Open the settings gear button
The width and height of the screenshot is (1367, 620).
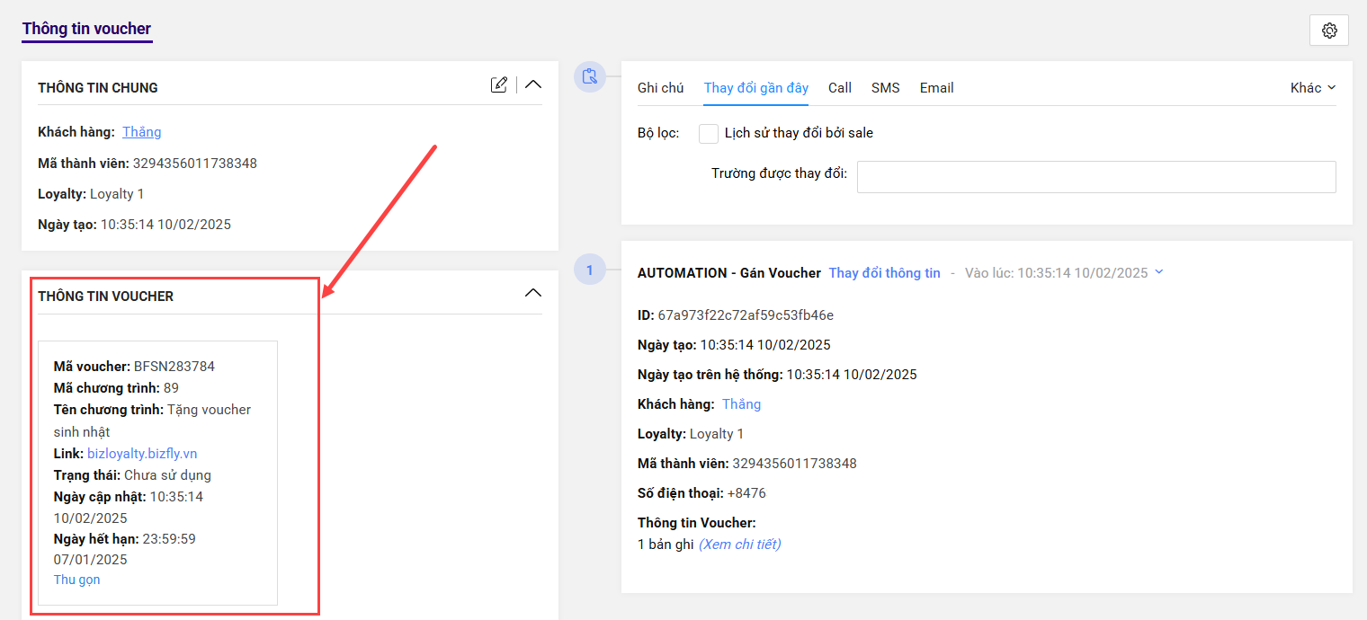point(1329,31)
